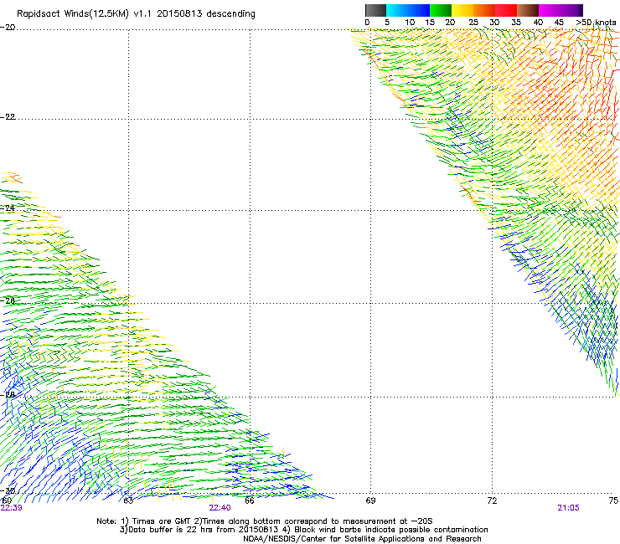Click the longitude label 75
The image size is (620, 544).
(613, 500)
